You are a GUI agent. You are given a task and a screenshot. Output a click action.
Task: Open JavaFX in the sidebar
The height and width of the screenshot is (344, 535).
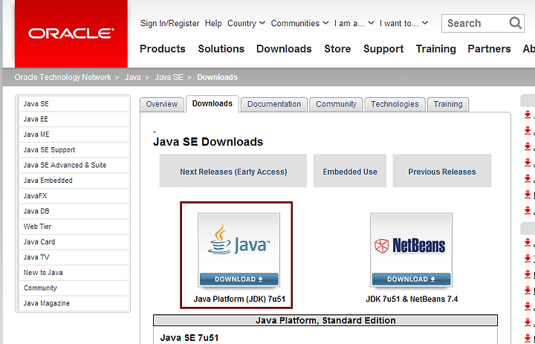pyautogui.click(x=73, y=196)
